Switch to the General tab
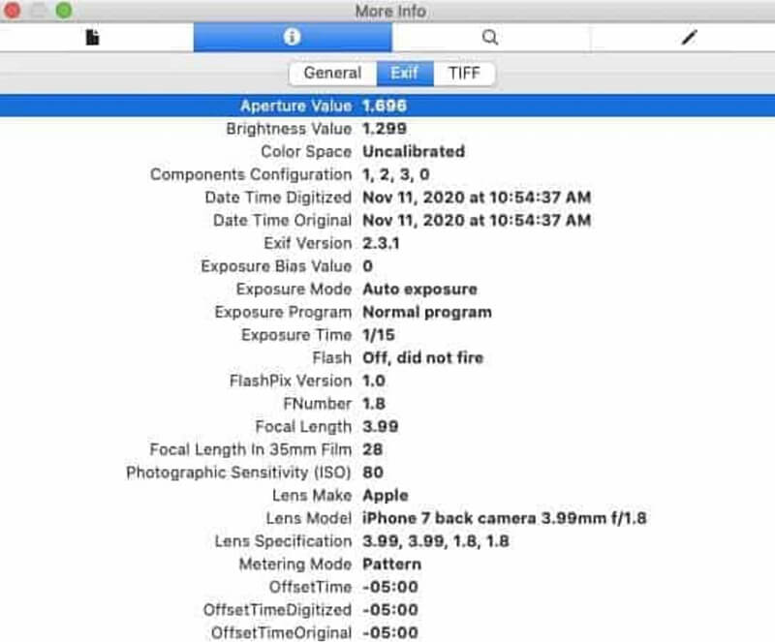Screen dimensions: 775x642 click(333, 73)
